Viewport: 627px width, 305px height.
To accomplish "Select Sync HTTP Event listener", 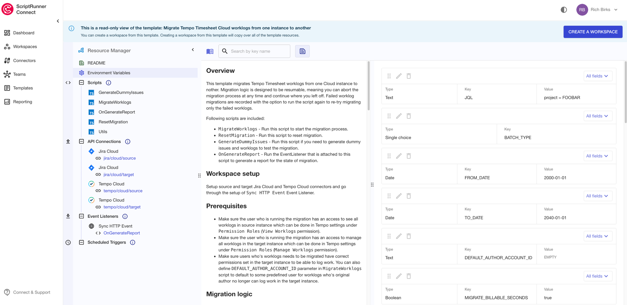I will (115, 226).
